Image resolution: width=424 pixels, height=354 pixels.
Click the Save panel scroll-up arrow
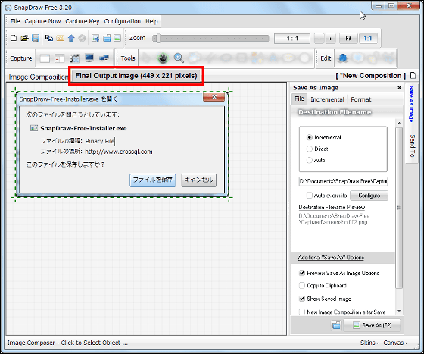point(399,123)
